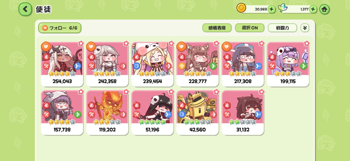350x161 pixels.
Task: Toggle follow heart on the 228,777 character
Action: [181, 46]
